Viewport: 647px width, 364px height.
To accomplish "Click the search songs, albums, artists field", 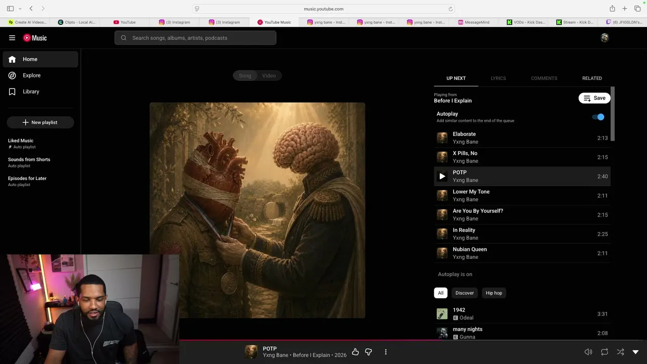I will pos(195,38).
